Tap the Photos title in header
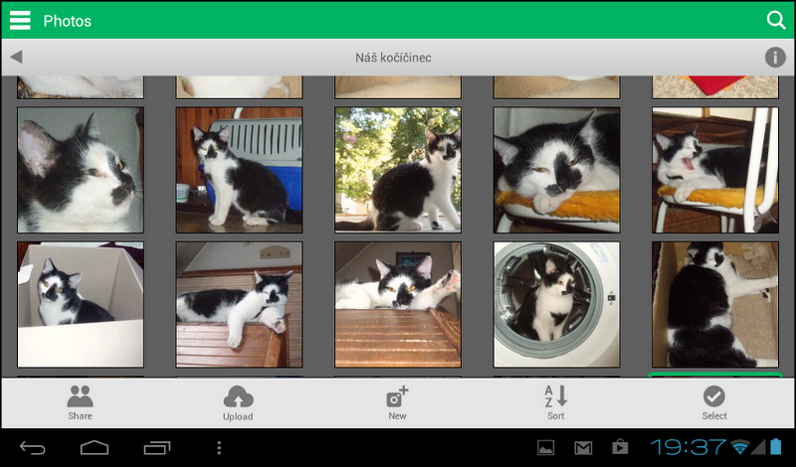The image size is (796, 467). pyautogui.click(x=68, y=21)
